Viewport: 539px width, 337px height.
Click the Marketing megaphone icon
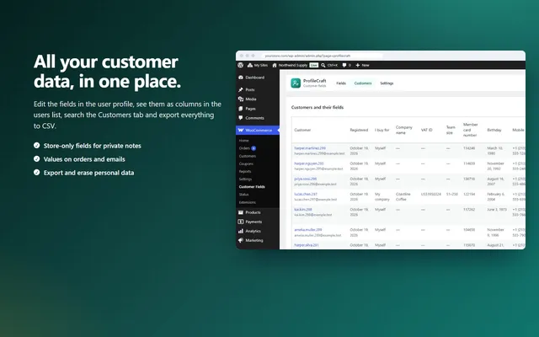pos(241,240)
